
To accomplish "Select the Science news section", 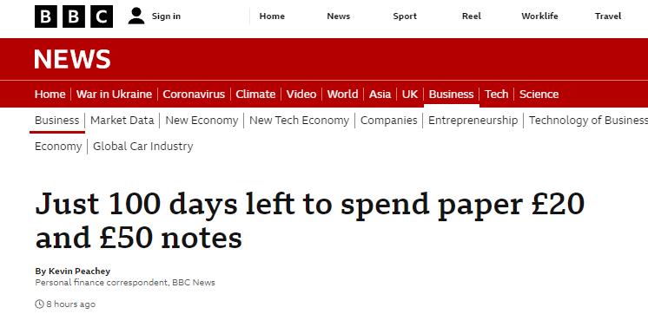I will 539,94.
